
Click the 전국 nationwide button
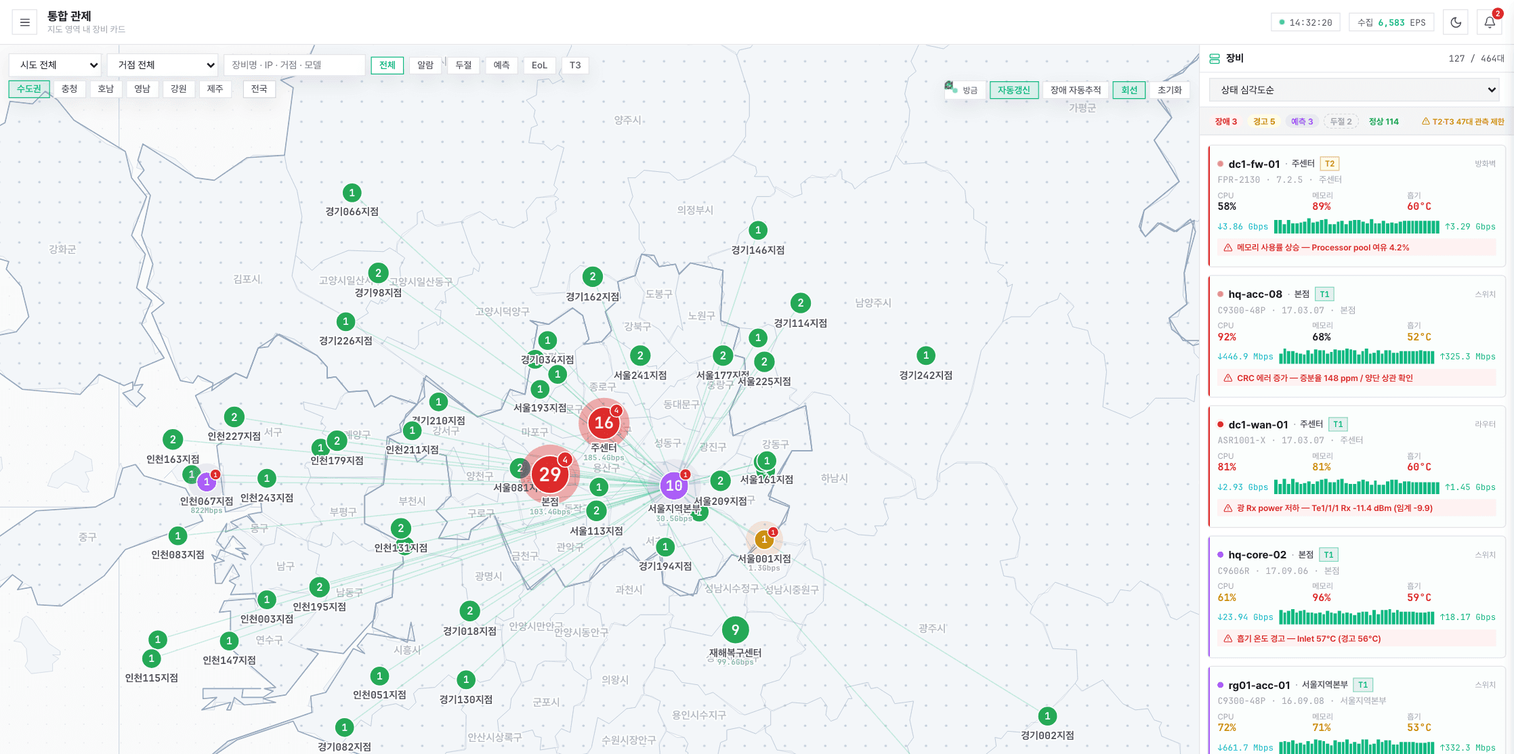coord(259,89)
